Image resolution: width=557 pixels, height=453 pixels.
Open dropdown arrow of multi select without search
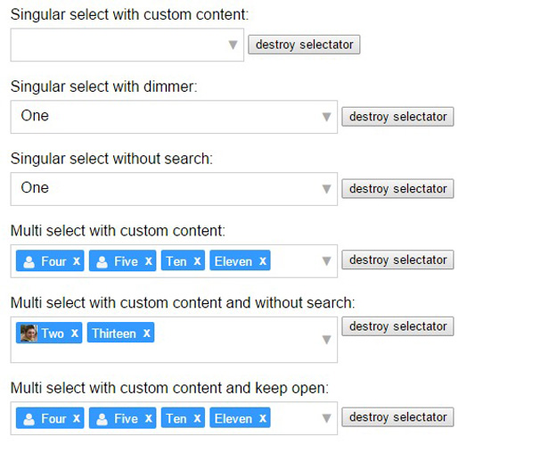326,340
